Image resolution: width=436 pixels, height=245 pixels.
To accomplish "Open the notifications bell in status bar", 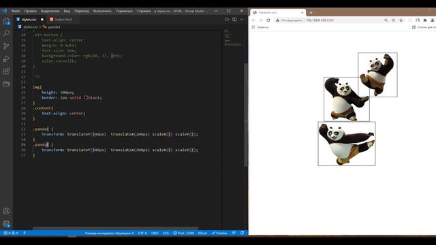I will [x=243, y=233].
